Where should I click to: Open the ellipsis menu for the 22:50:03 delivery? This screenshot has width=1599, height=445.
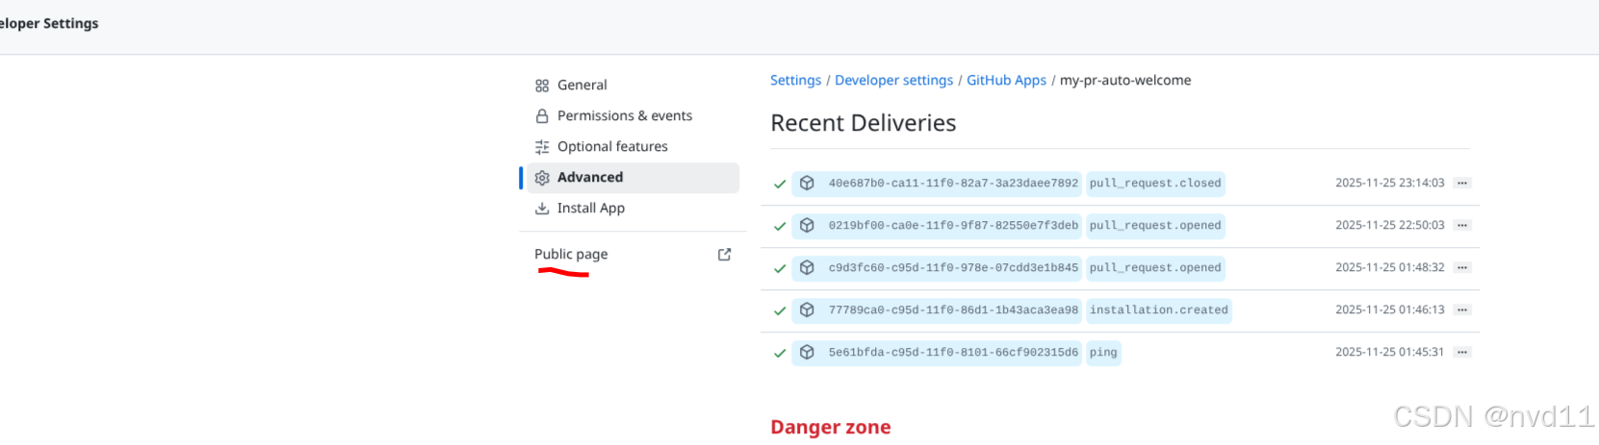pyautogui.click(x=1462, y=225)
